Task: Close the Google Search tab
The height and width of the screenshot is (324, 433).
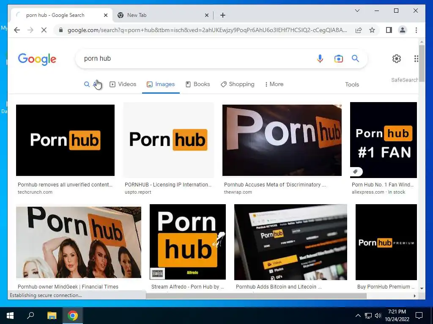Action: tap(105, 15)
